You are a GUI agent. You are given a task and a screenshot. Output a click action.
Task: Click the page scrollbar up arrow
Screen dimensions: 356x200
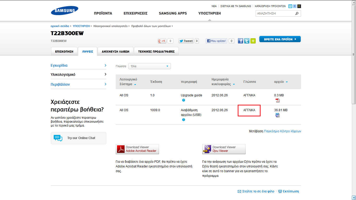coord(354,3)
